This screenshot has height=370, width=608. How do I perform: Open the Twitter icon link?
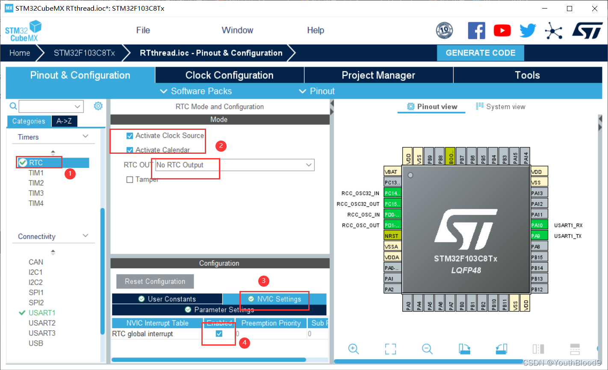point(528,30)
